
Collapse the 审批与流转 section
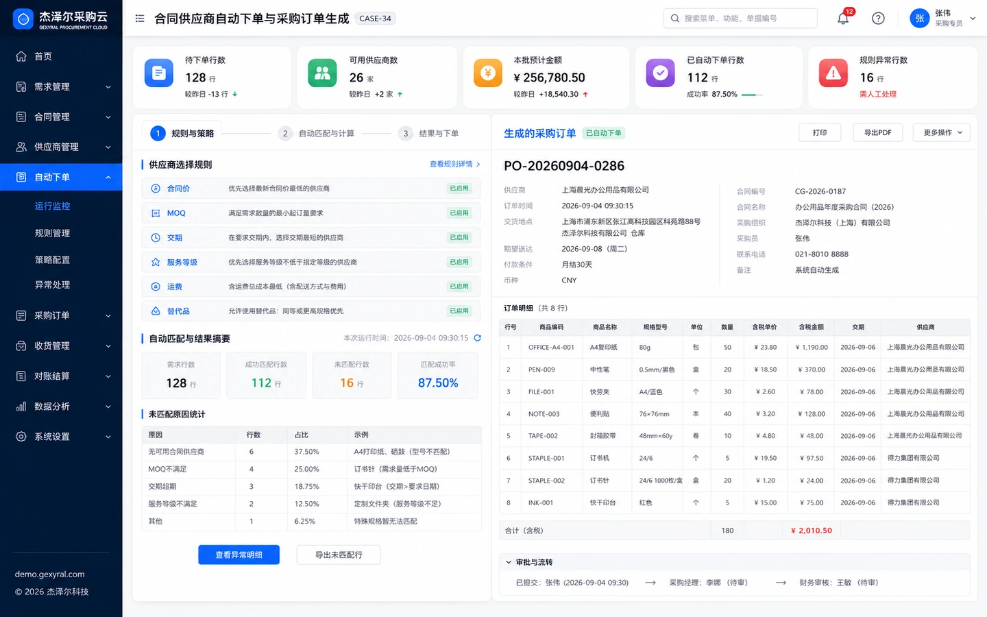pyautogui.click(x=509, y=562)
